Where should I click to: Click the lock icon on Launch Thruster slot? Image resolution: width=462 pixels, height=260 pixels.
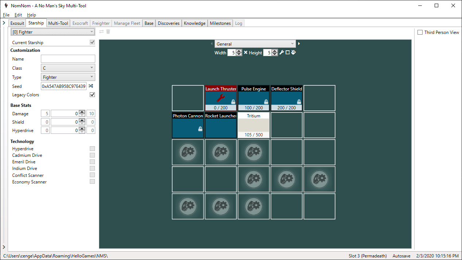(233, 102)
